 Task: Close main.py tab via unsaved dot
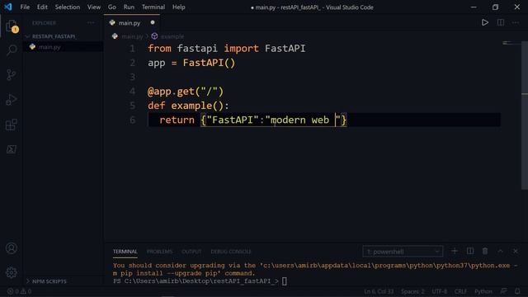tap(153, 22)
